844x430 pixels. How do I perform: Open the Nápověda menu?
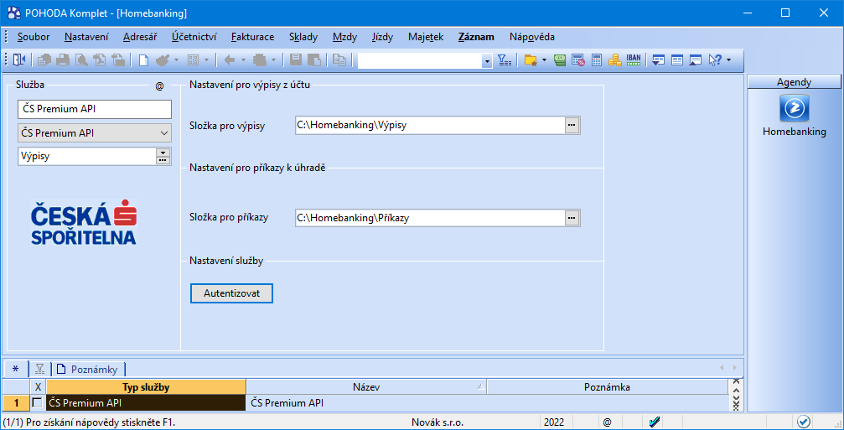(x=532, y=37)
